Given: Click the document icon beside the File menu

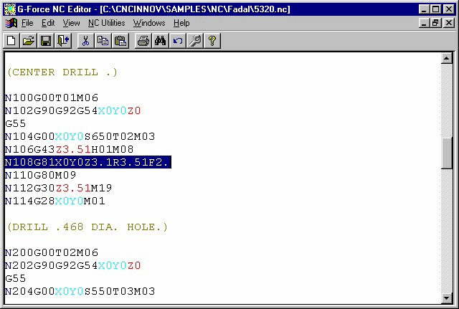Looking at the screenshot, I should [x=11, y=23].
